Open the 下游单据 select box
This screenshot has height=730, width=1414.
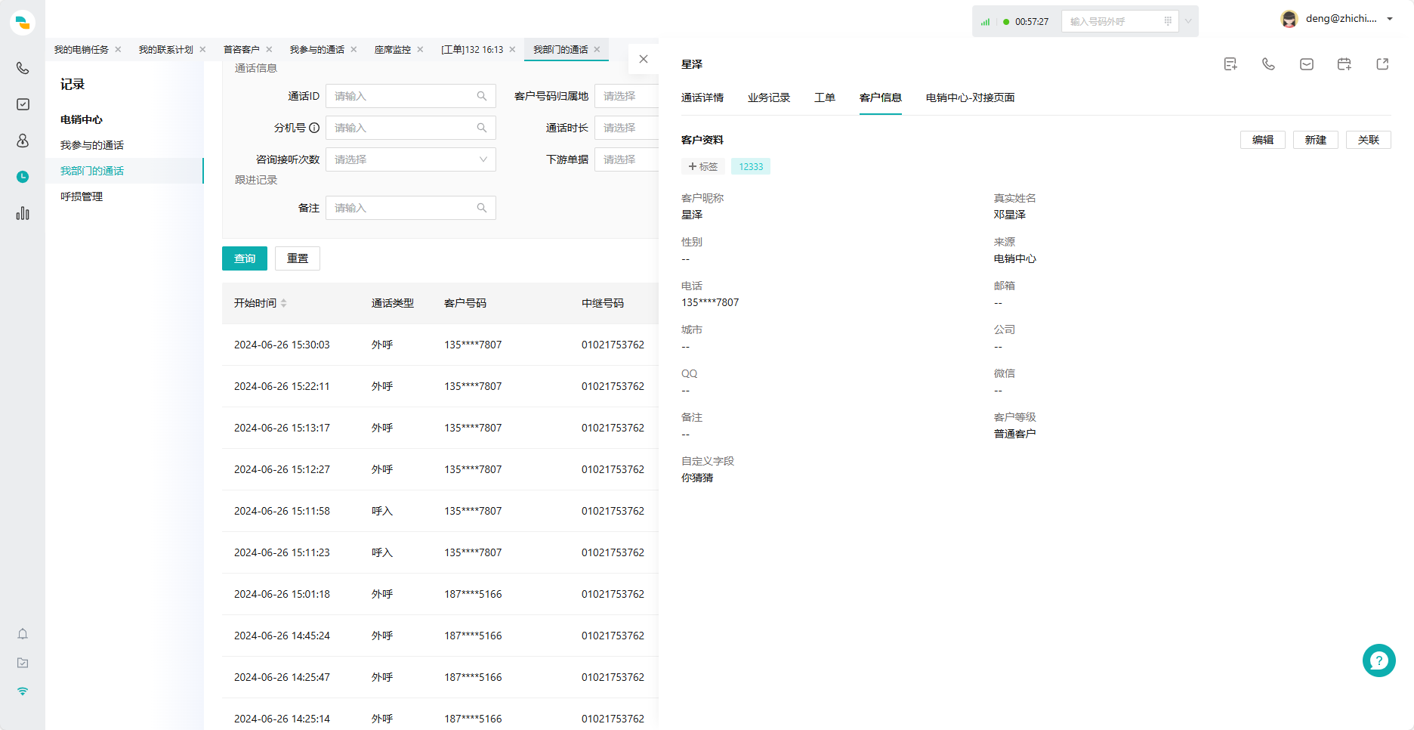pos(626,159)
